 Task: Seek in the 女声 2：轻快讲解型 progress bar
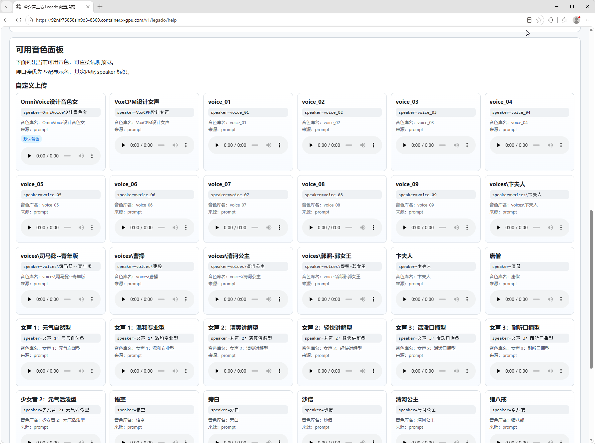point(349,371)
